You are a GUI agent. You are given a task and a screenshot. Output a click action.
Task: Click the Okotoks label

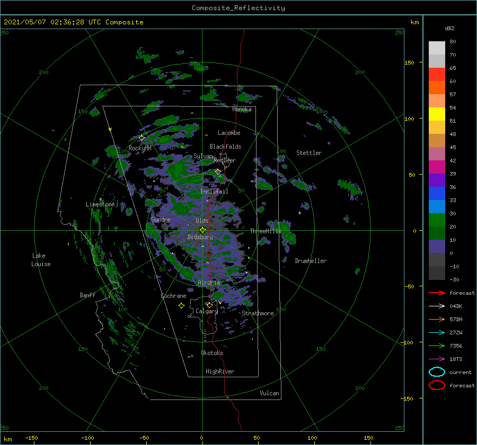coord(212,352)
